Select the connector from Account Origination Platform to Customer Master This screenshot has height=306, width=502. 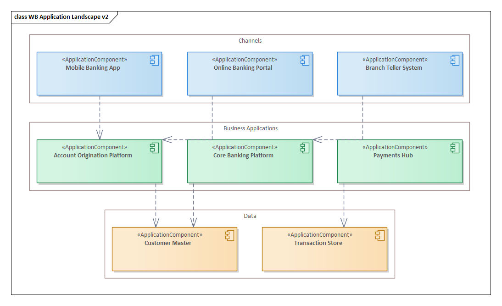click(x=156, y=205)
